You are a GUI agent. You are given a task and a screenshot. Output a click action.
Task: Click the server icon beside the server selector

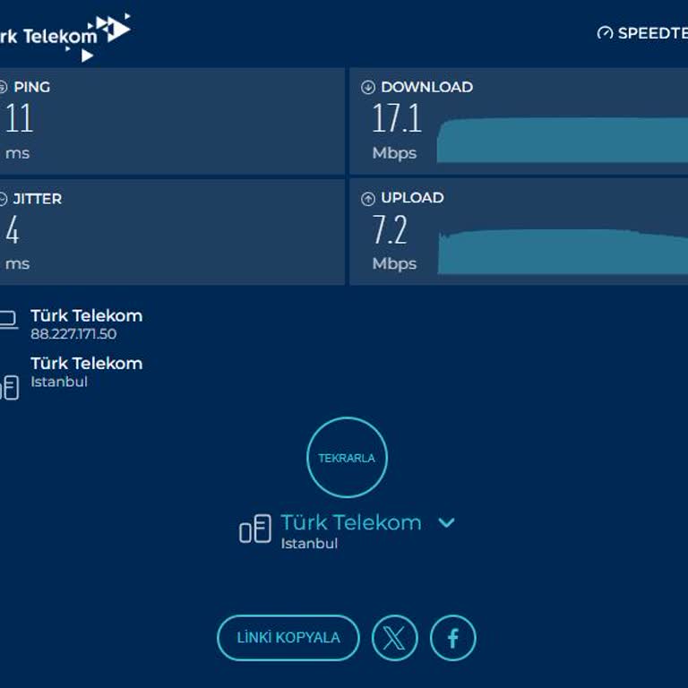pyautogui.click(x=255, y=529)
